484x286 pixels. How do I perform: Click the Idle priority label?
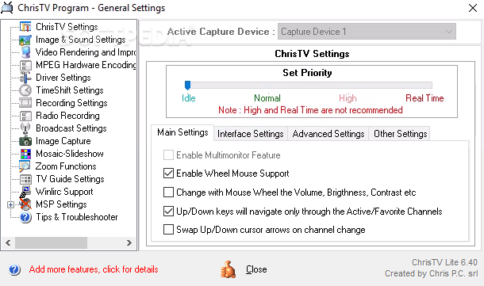tap(189, 98)
